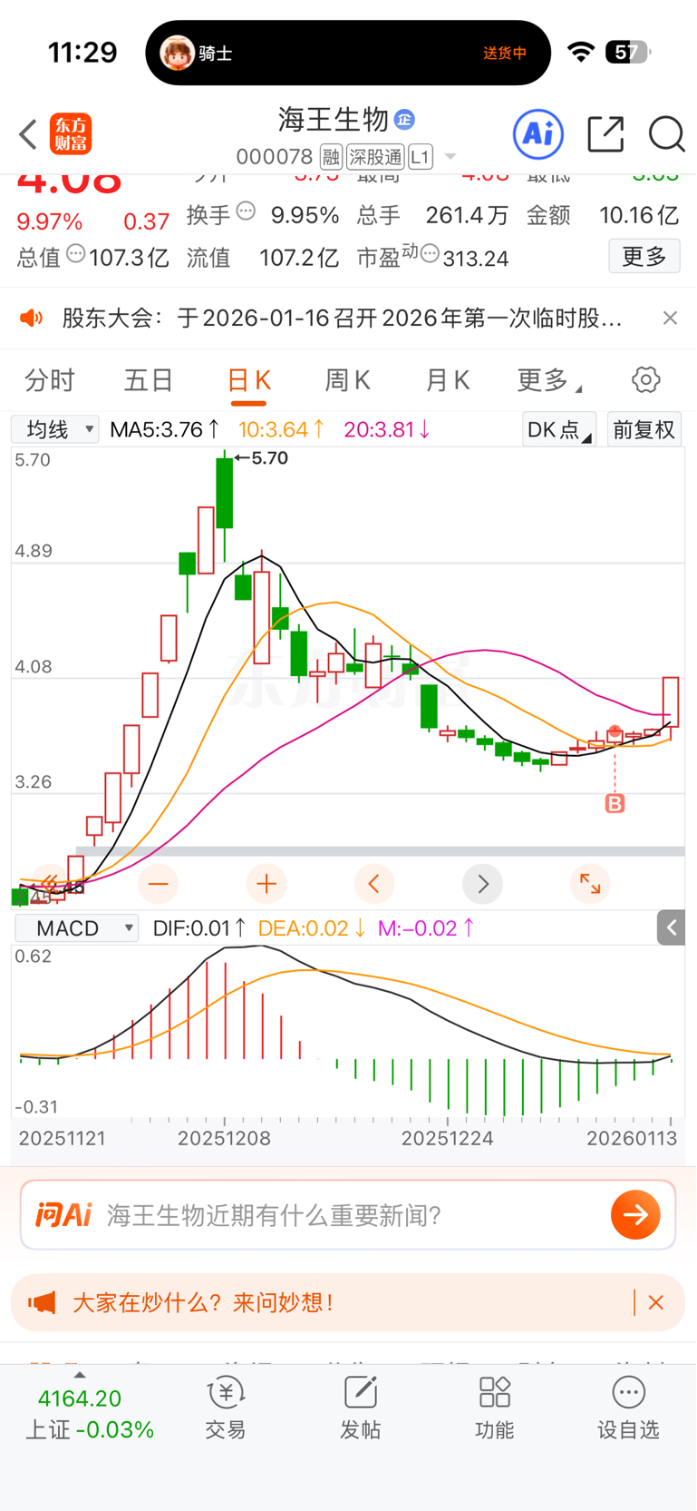
Task: Open the 东方财富 logo icon
Action: pos(71,134)
